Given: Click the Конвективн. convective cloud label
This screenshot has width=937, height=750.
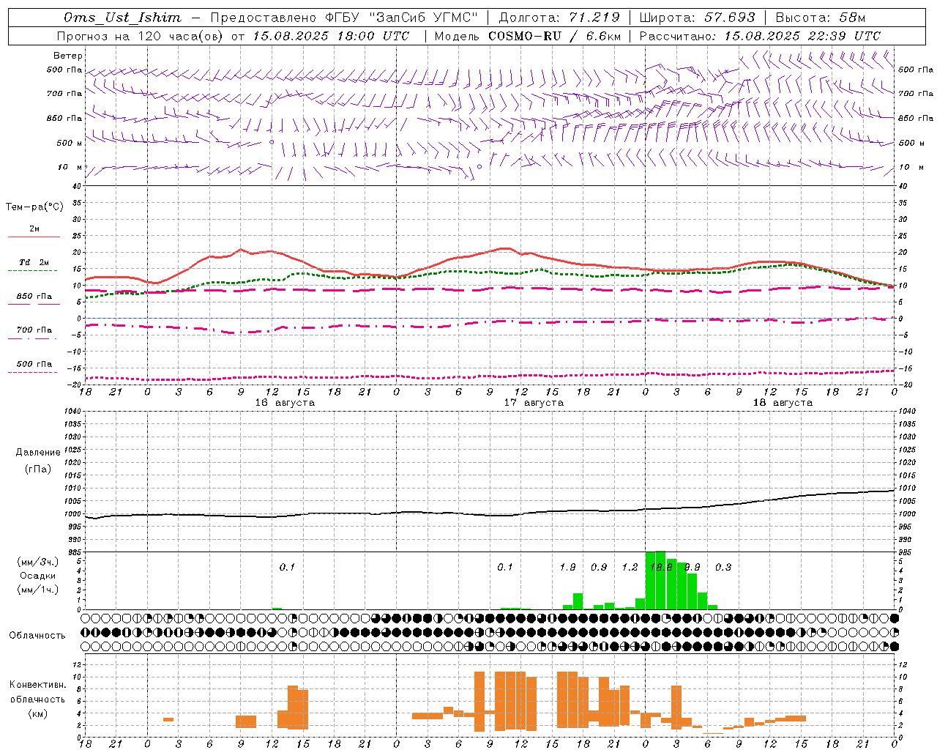Looking at the screenshot, I should click(x=37, y=685).
